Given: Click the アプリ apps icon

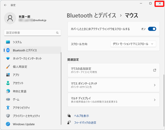Looking at the screenshot, I should 8,75.
